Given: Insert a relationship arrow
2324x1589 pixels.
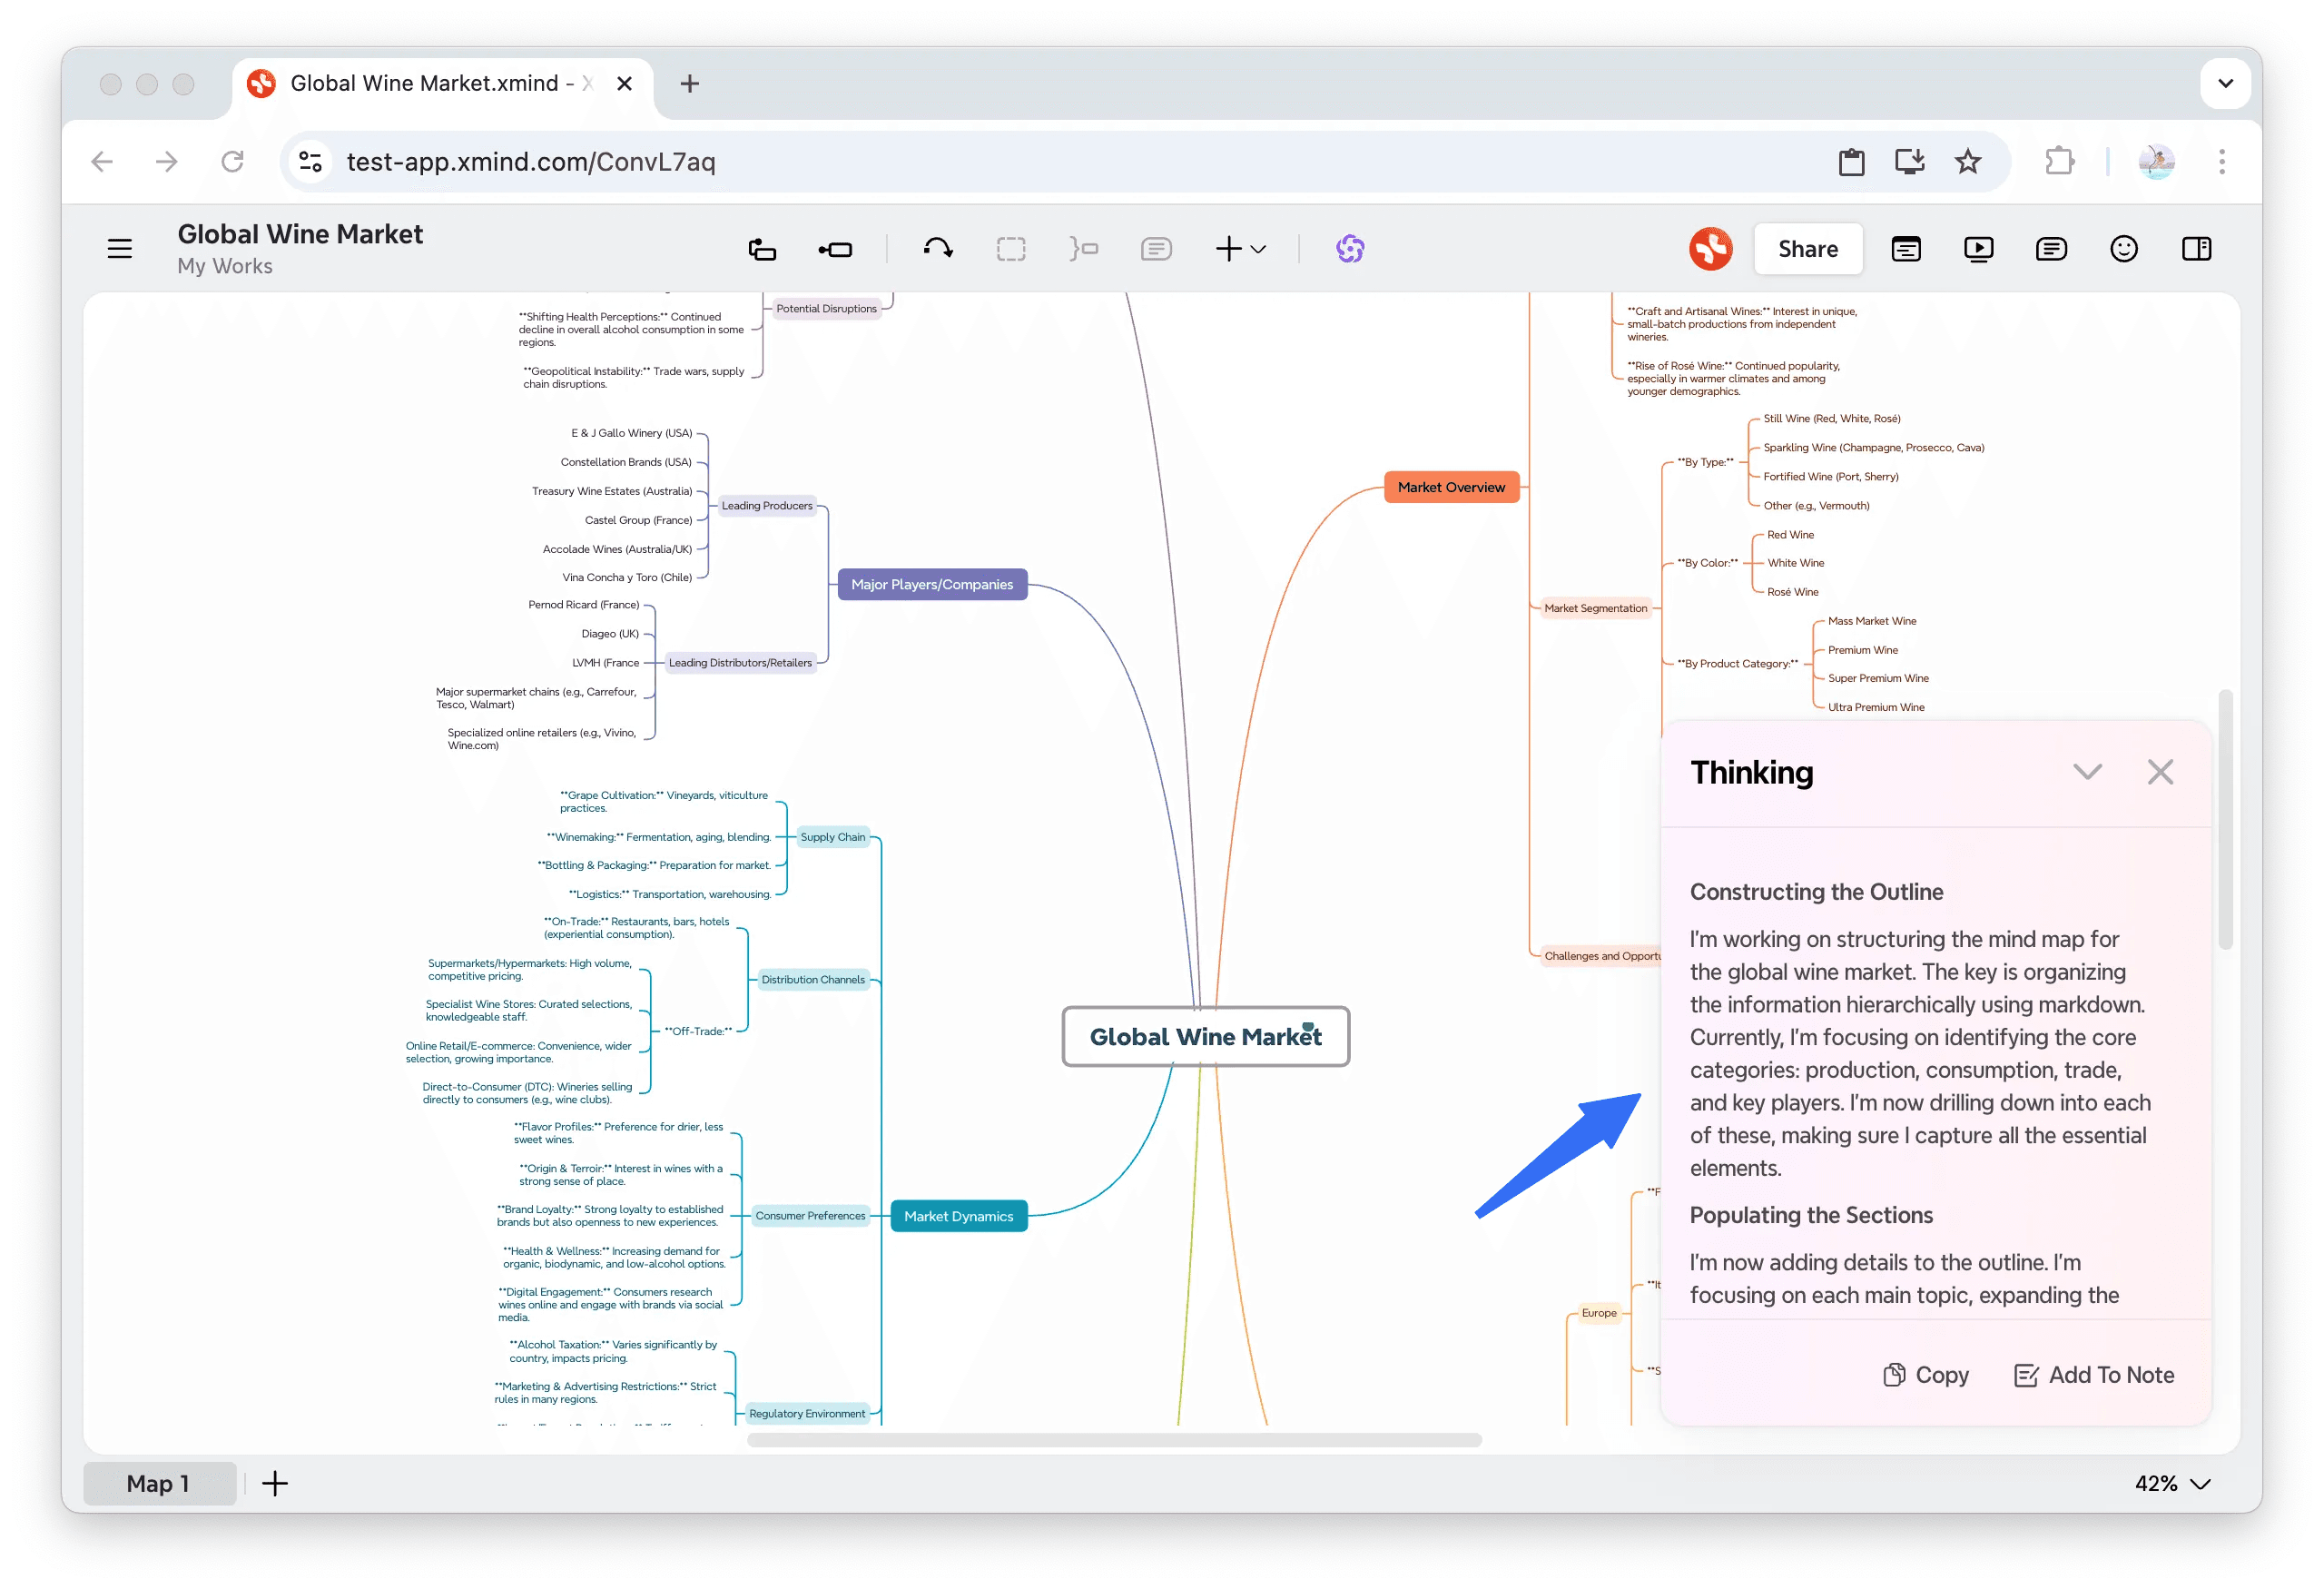Looking at the screenshot, I should point(938,248).
